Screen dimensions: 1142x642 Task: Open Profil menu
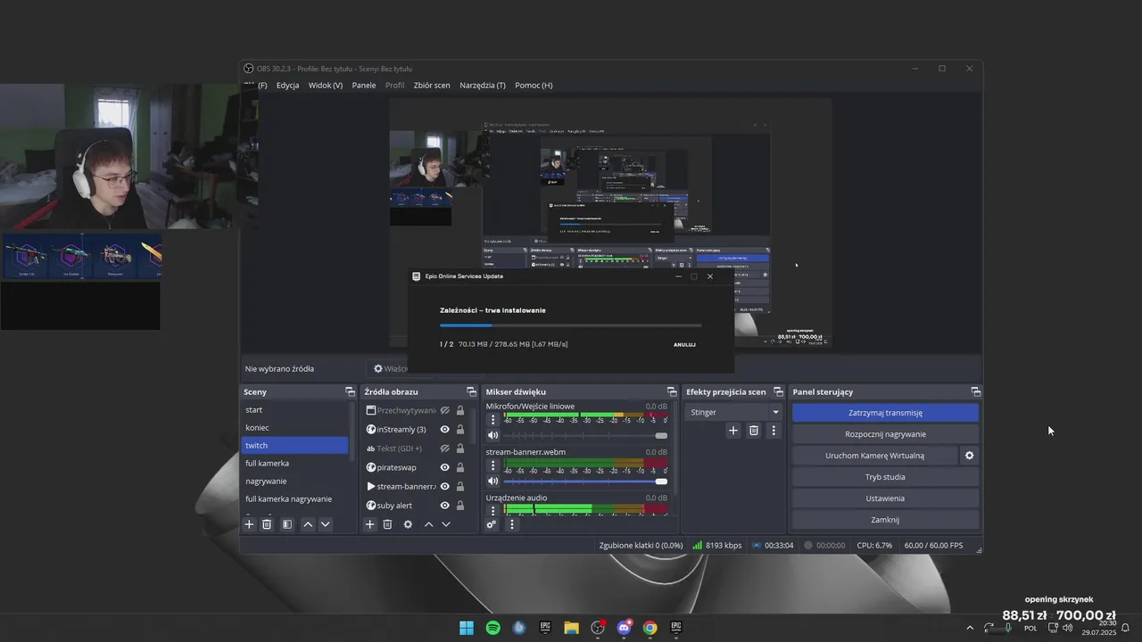[x=394, y=86]
